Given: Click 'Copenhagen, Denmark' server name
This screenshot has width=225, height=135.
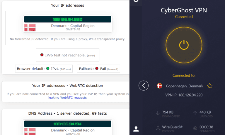Looking at the screenshot, I should [x=185, y=86].
